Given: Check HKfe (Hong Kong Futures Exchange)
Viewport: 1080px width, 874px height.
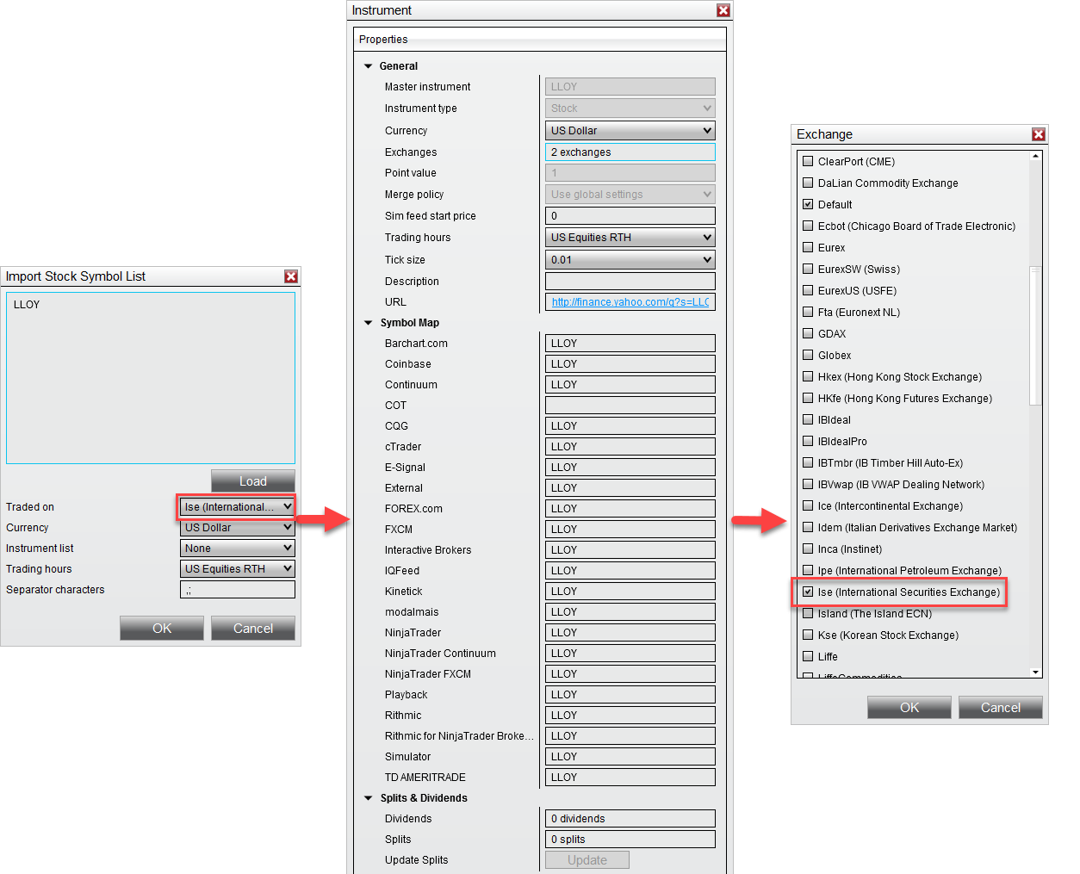Looking at the screenshot, I should click(808, 398).
